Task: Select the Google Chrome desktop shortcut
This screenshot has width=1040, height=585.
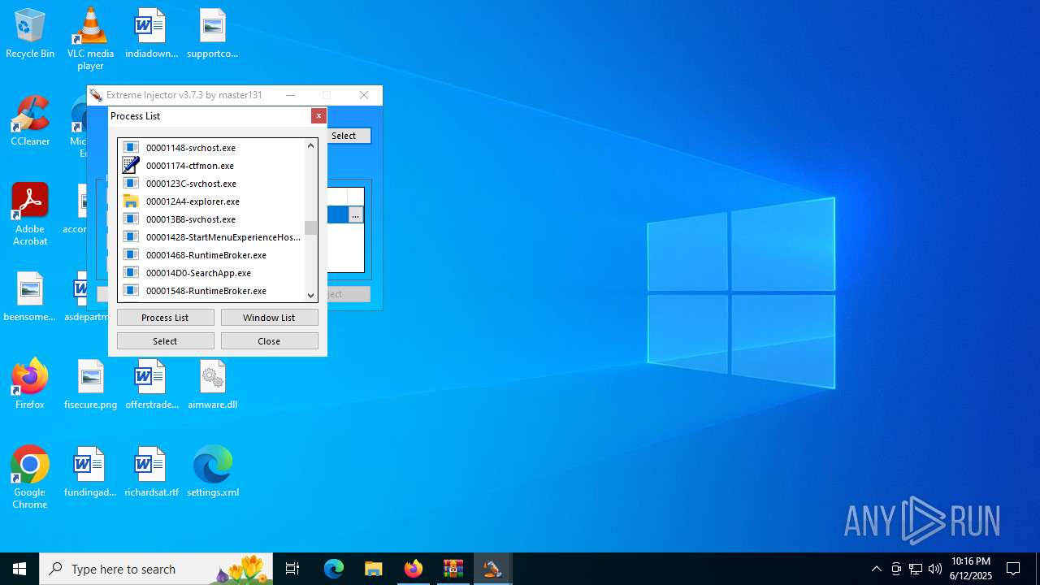Action: pyautogui.click(x=30, y=478)
